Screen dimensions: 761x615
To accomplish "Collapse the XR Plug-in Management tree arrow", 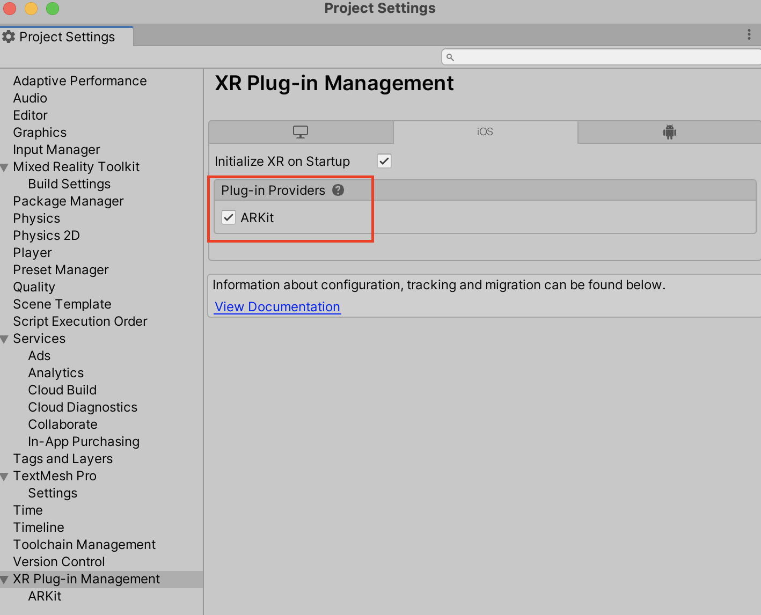I will (5, 580).
